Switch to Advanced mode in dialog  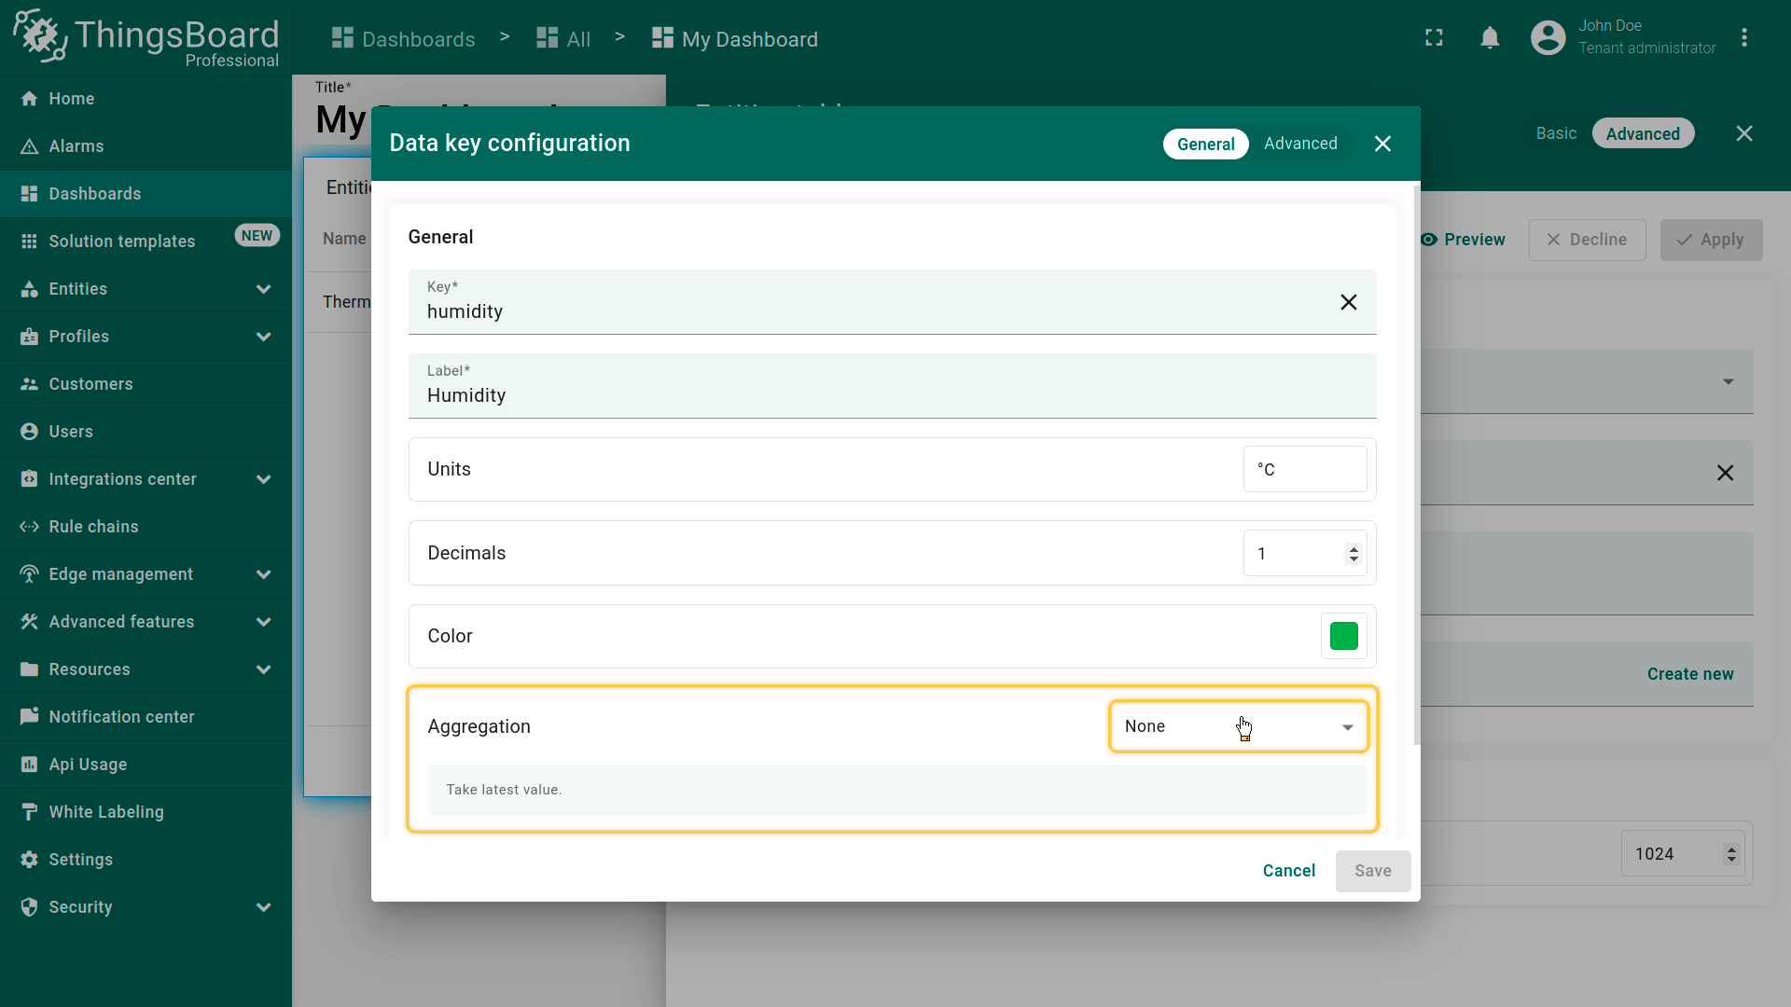click(1300, 144)
